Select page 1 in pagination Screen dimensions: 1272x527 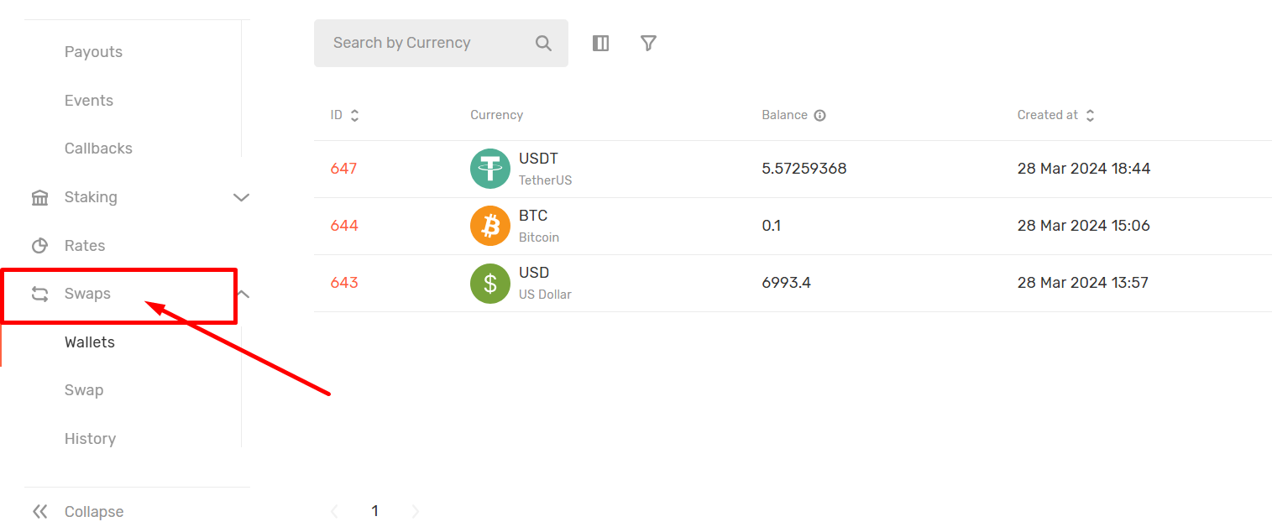[x=374, y=511]
